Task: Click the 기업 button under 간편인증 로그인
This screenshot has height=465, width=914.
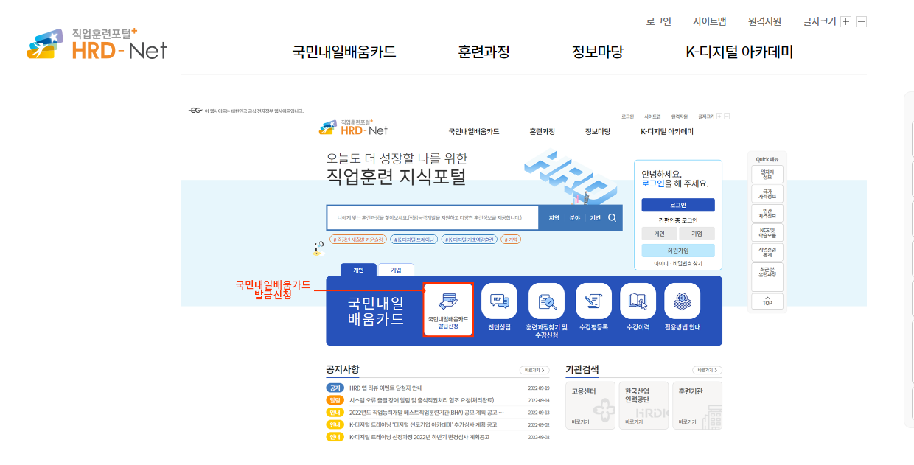Action: (x=697, y=234)
